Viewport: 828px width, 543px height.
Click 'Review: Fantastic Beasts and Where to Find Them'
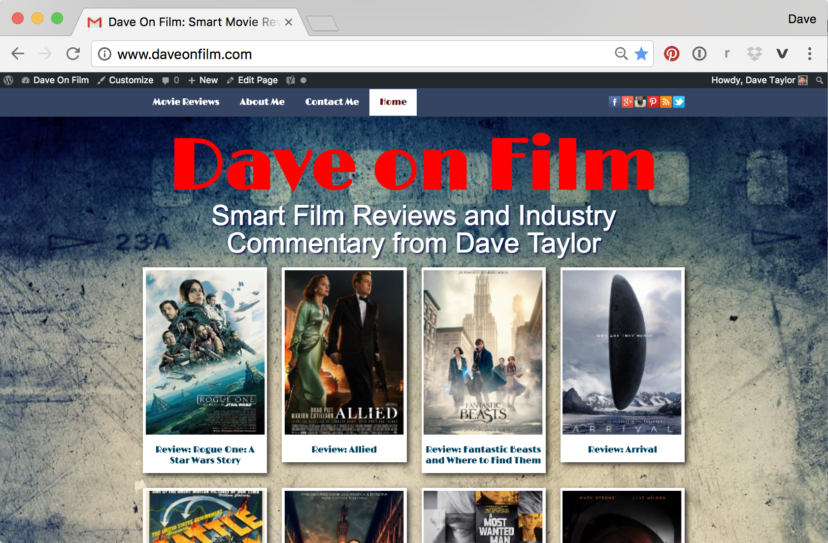(x=483, y=455)
